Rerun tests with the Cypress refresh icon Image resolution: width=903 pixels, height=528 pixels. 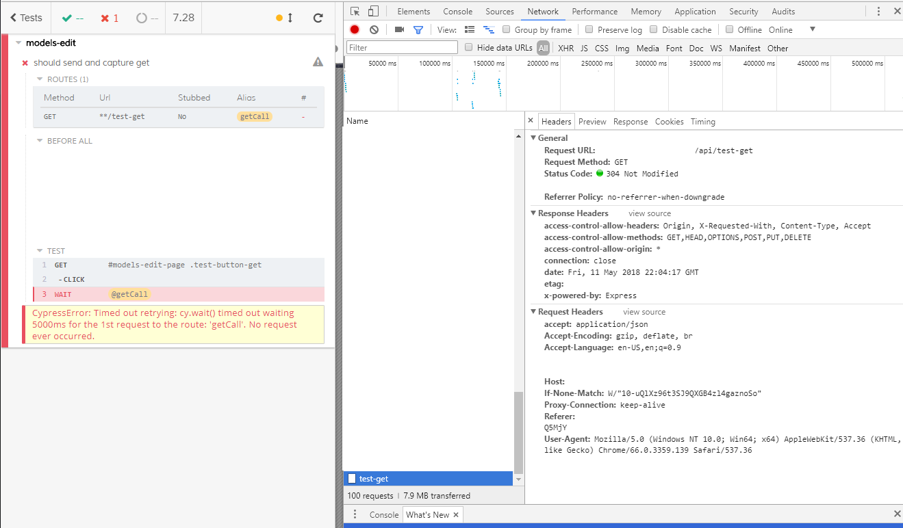coord(318,18)
